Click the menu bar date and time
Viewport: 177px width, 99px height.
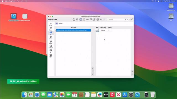tap(169, 1)
